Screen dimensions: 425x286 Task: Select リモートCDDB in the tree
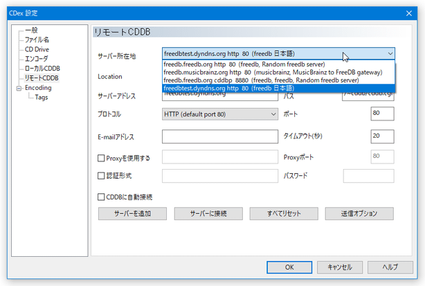(42, 78)
